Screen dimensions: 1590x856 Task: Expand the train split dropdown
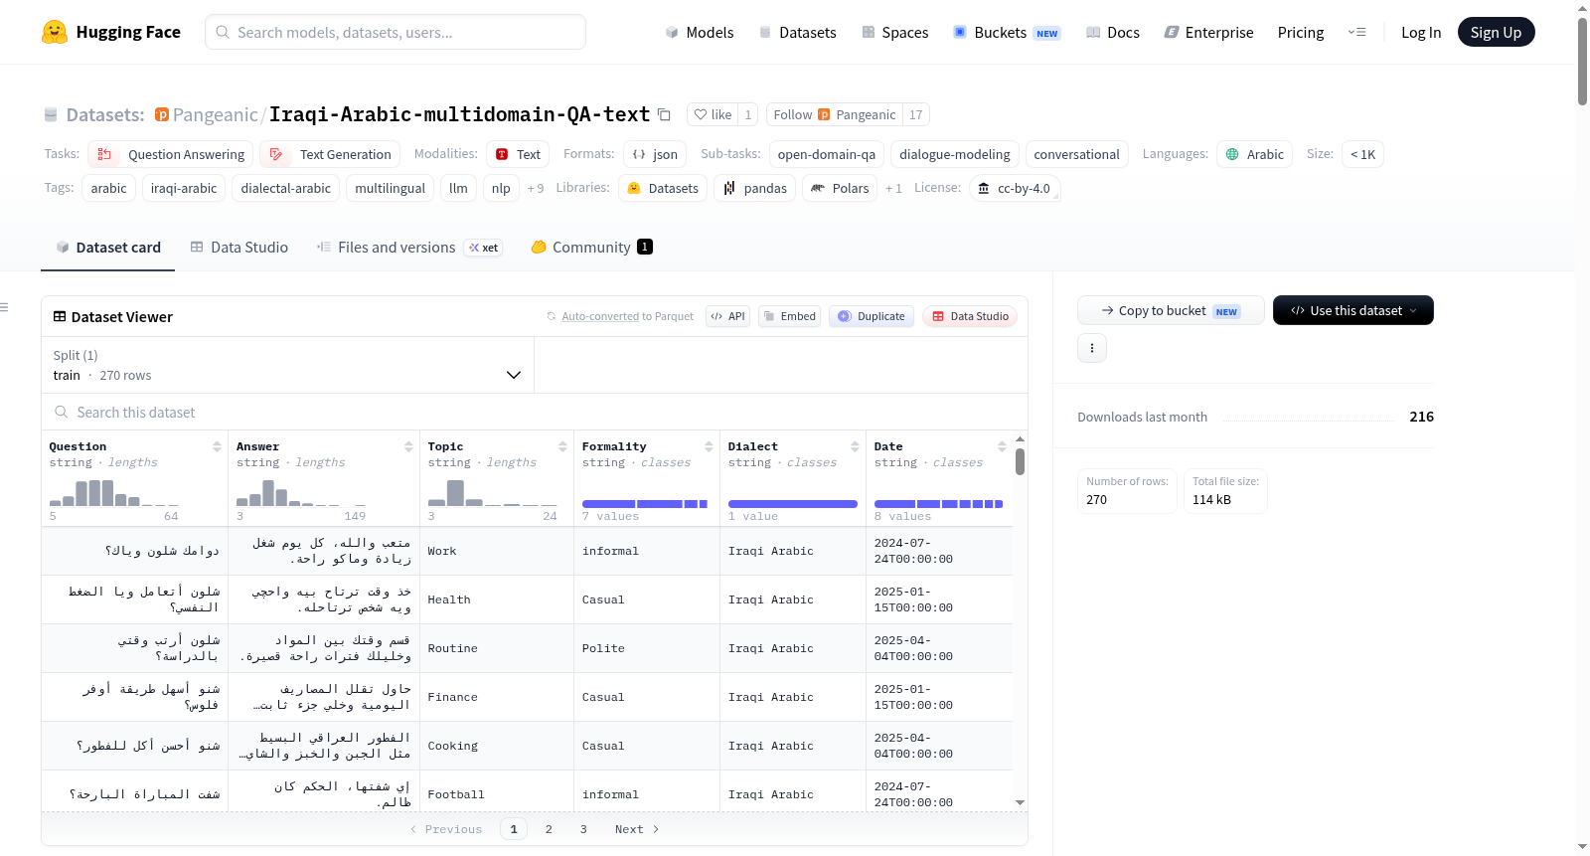(287, 365)
